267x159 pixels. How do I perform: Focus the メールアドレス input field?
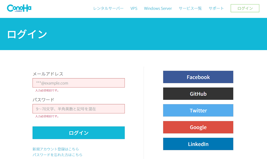[x=79, y=83]
